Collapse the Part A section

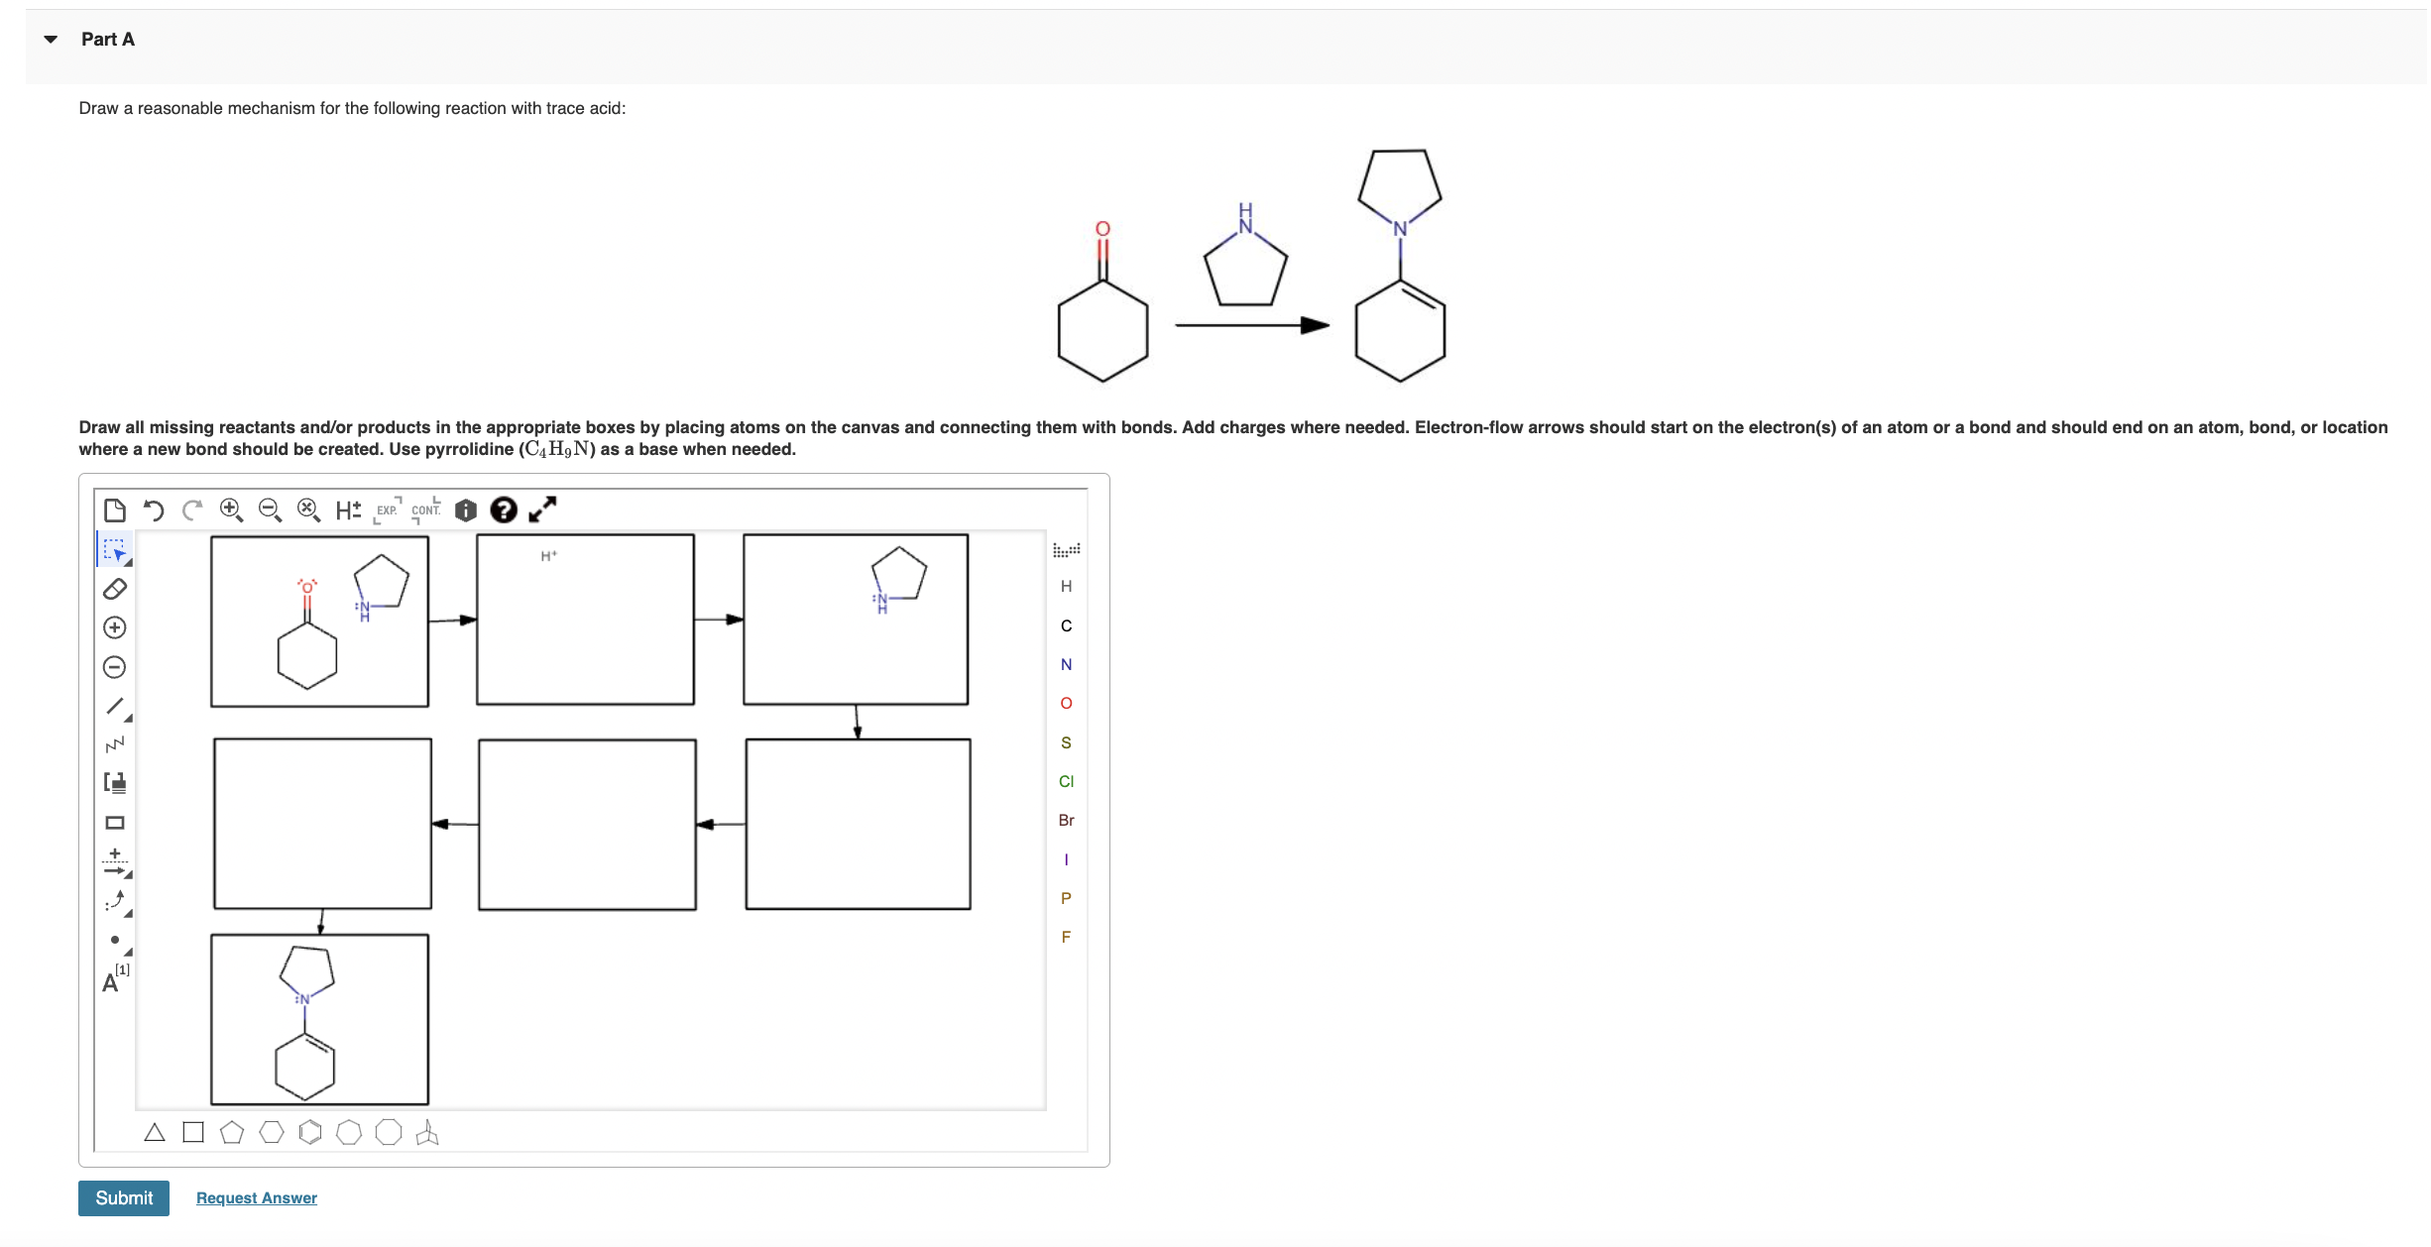(49, 39)
